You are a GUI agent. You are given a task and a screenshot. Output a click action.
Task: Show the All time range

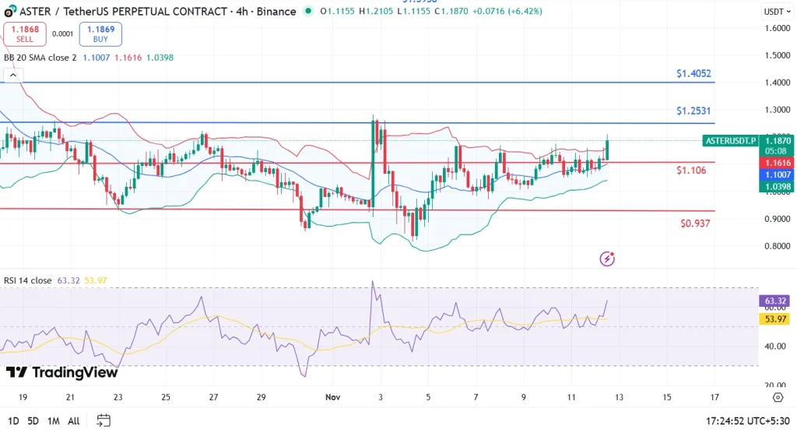(x=73, y=421)
